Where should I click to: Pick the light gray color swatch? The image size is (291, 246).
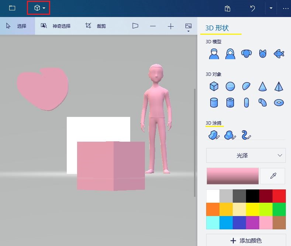[x=226, y=196]
